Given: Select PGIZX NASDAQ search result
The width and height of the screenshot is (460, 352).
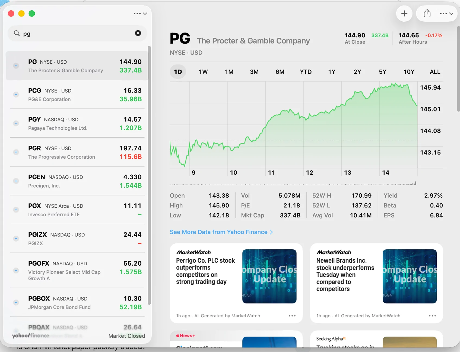Looking at the screenshot, I should pyautogui.click(x=77, y=239).
